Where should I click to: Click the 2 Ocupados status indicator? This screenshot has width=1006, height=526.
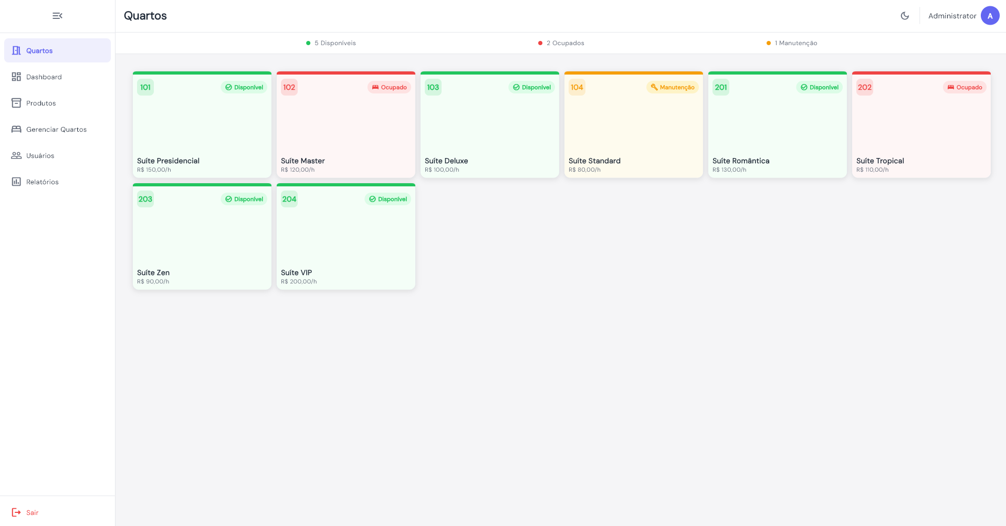[561, 43]
